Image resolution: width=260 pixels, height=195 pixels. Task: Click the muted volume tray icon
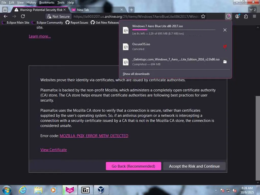click(234, 190)
